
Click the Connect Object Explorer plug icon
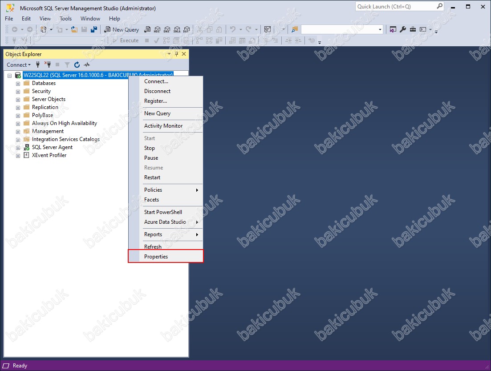pyautogui.click(x=38, y=65)
